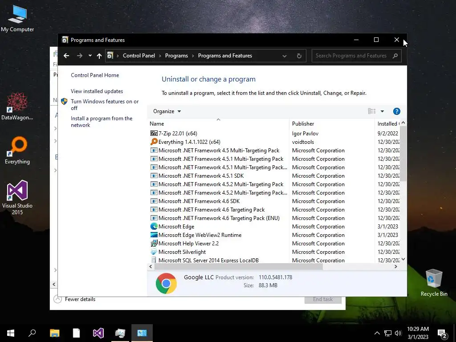The image size is (456, 342).
Task: Click the taskbar clock and date
Action: pyautogui.click(x=418, y=333)
